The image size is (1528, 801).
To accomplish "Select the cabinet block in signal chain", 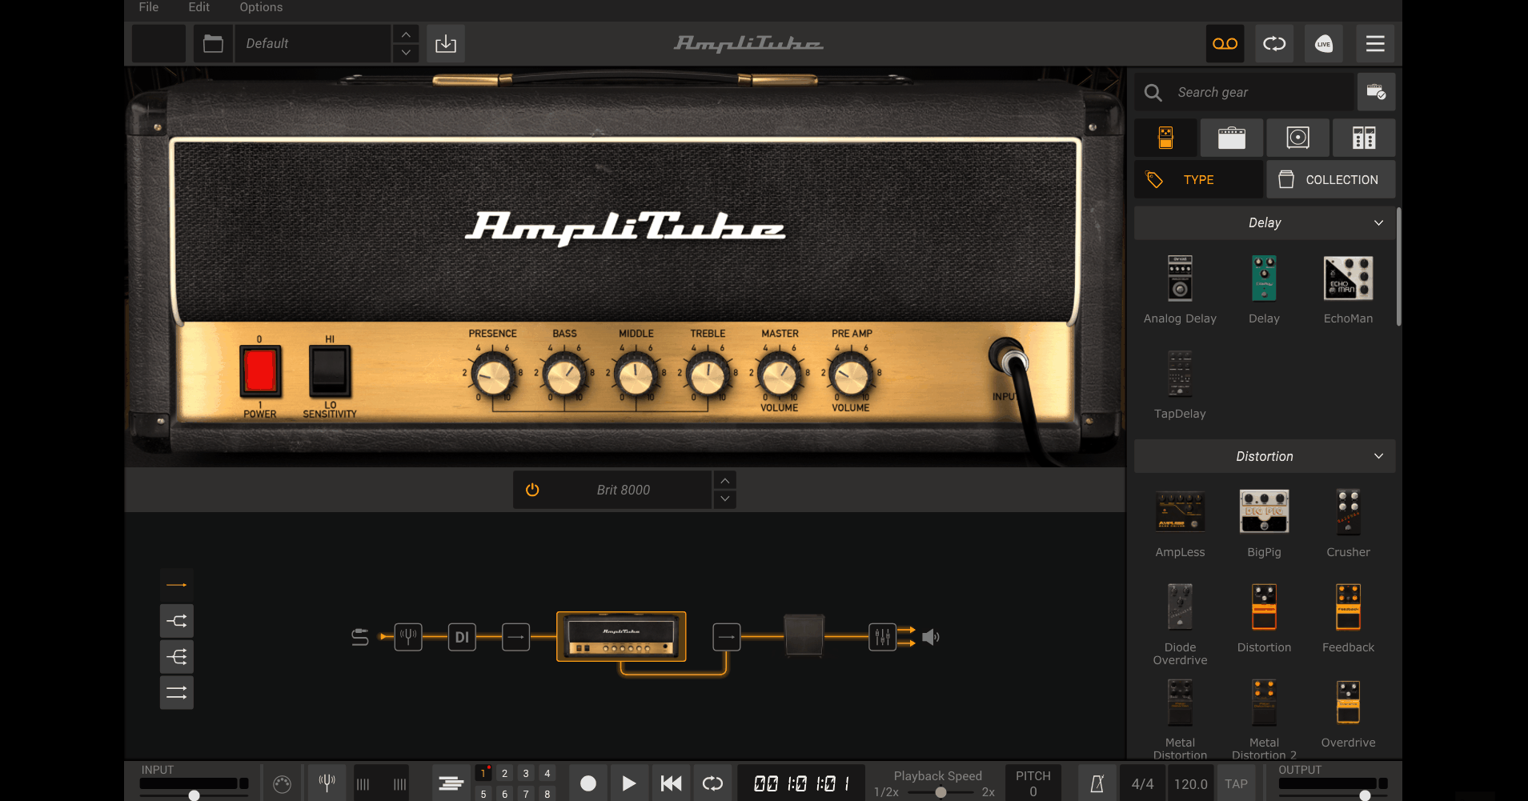I will [x=804, y=635].
